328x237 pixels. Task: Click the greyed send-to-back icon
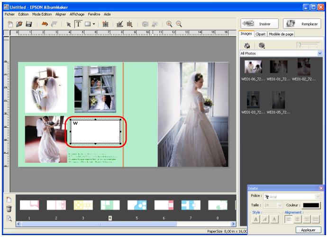[155, 24]
